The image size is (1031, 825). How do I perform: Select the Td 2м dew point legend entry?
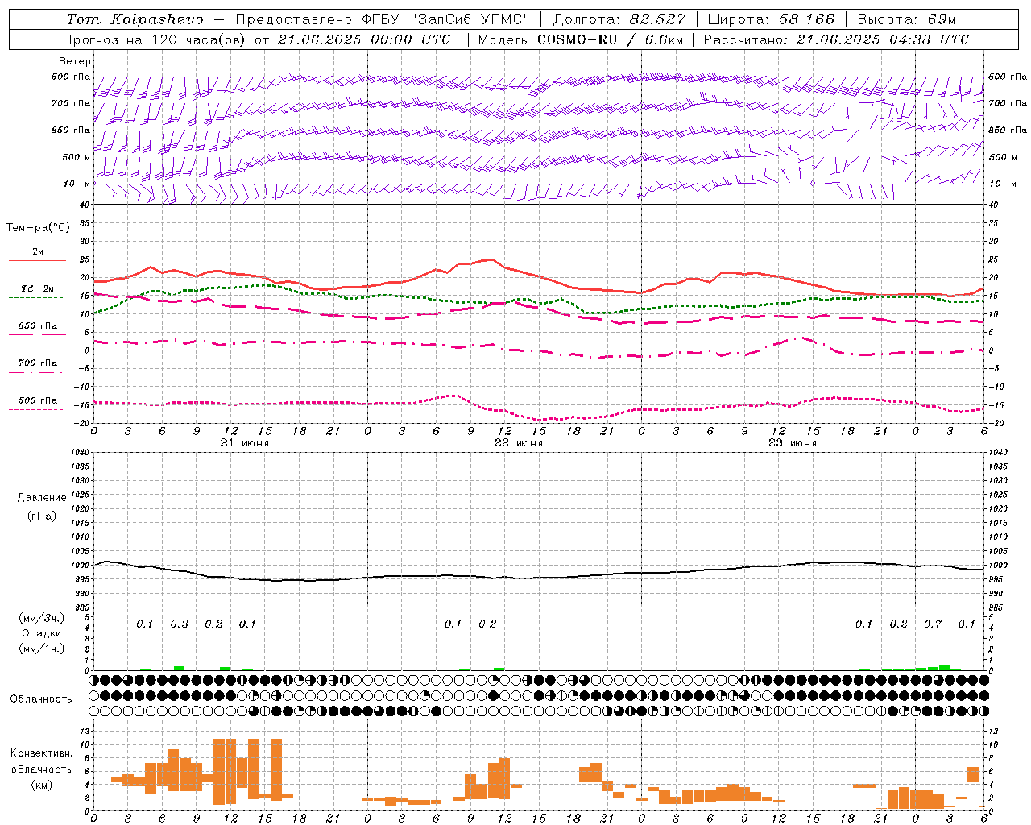(x=38, y=288)
